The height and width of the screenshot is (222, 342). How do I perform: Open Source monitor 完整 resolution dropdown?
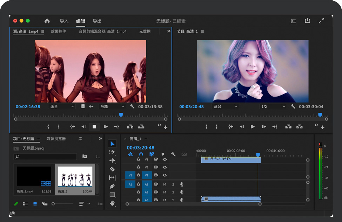pos(113,106)
